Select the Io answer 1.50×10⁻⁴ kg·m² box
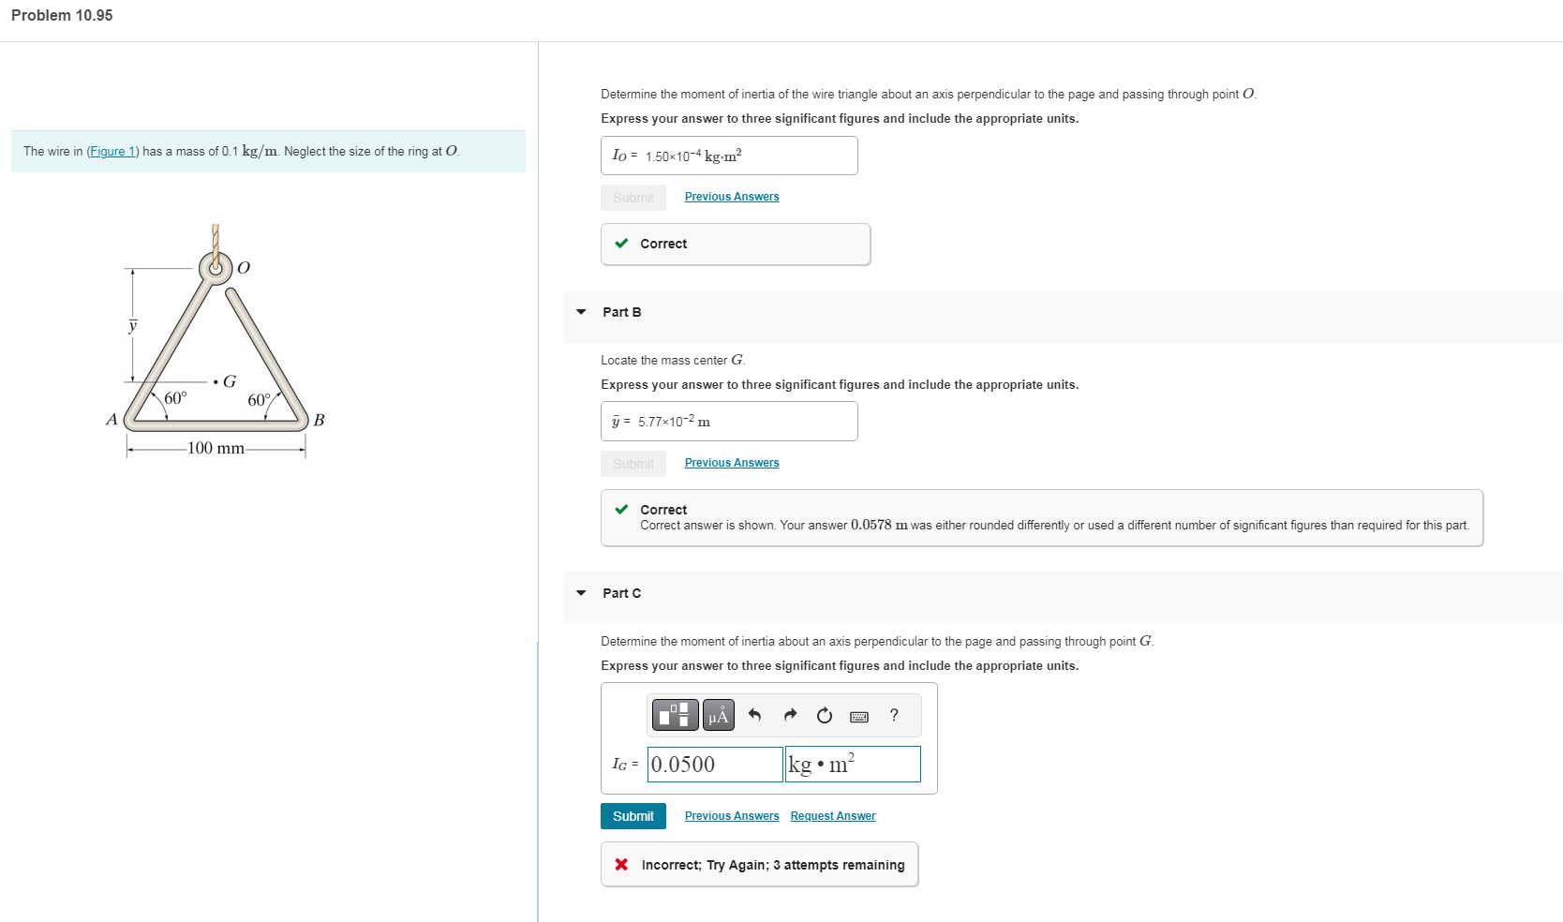Screen dimensions: 1563x922 coord(729,156)
